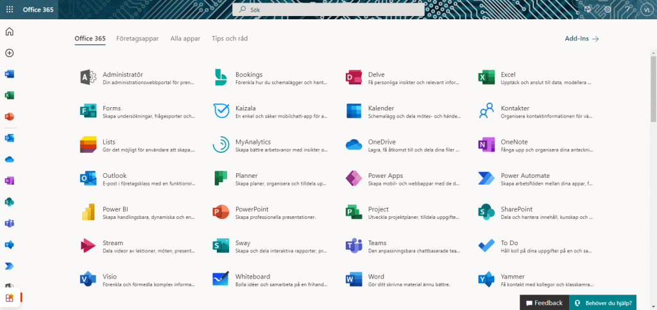657x310 pixels.
Task: Open the Visio app icon
Action: [88, 279]
